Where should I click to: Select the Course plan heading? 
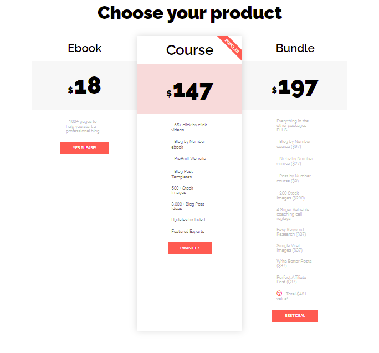[189, 50]
